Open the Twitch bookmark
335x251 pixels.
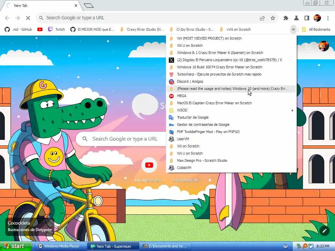56,29
